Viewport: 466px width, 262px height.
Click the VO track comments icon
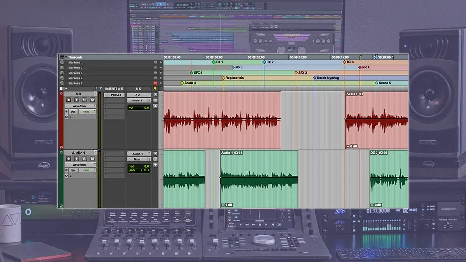coord(155,101)
